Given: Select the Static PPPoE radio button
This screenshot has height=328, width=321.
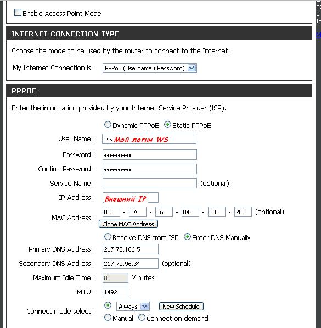Looking at the screenshot, I should 167,125.
